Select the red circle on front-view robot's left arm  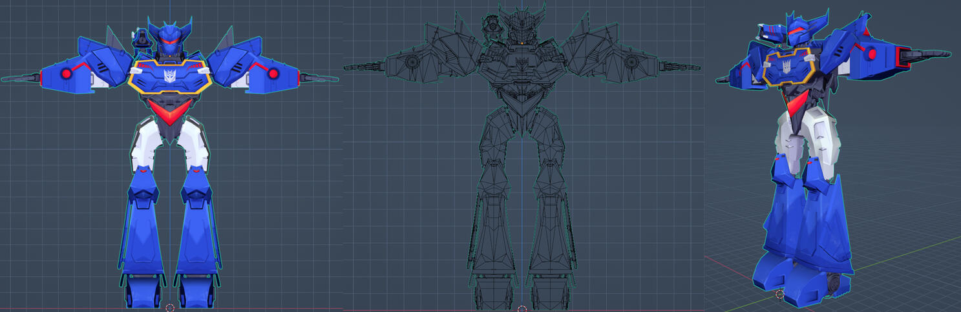coord(66,74)
